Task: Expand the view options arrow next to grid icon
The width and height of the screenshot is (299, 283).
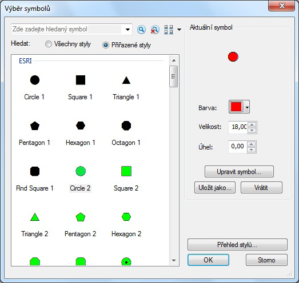Action: (179, 30)
